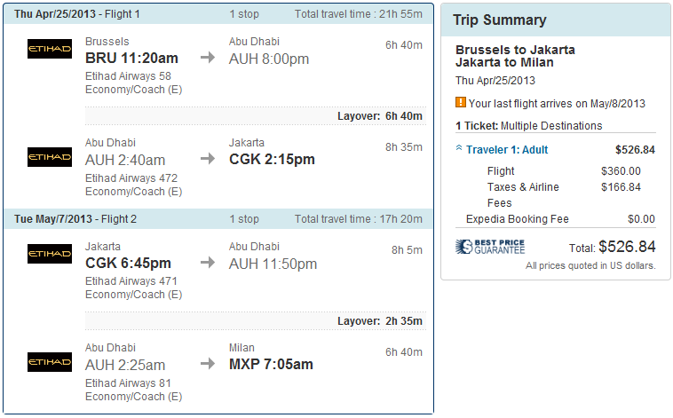Click the 2h 35m layover row in Flight 2
The image size is (673, 418).
click(379, 320)
